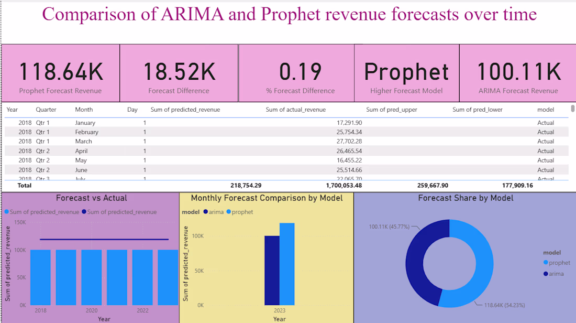Screen dimensions: 576x323
Task: Select the 2022 bar in Forecast vs Actual
Action: click(x=142, y=277)
